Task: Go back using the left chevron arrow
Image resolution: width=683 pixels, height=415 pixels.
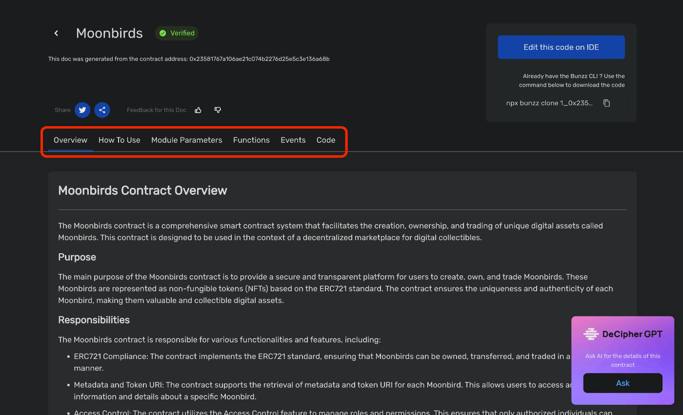Action: (56, 33)
